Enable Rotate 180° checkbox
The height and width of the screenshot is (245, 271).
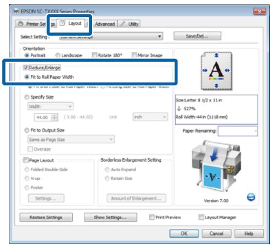click(94, 55)
